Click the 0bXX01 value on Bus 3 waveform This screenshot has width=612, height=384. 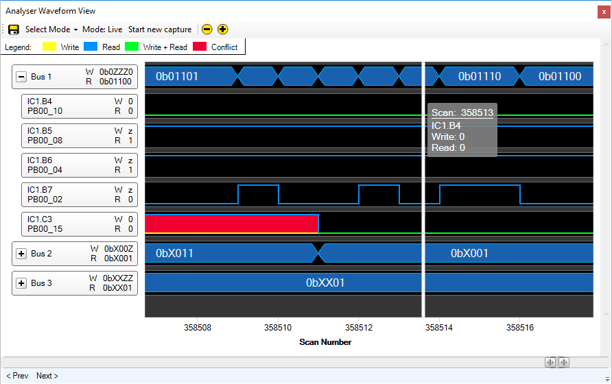click(x=325, y=283)
